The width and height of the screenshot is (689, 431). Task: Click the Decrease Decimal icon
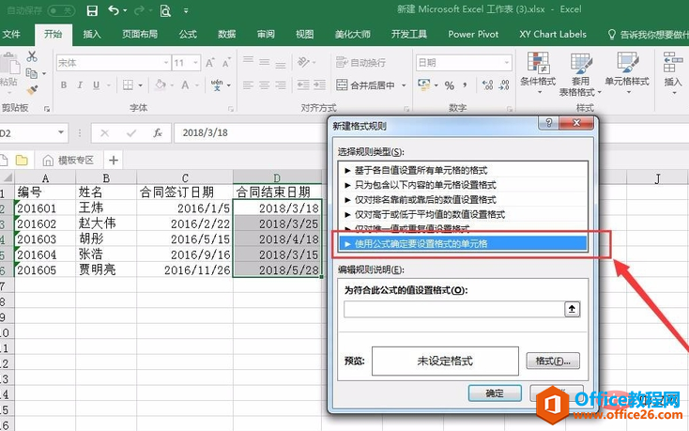tap(503, 85)
